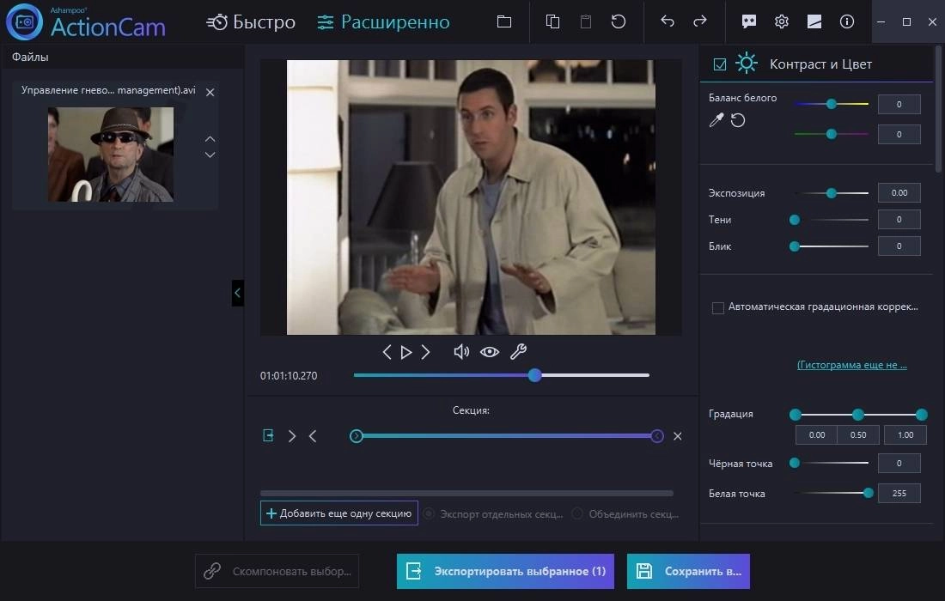Move file down with lower chevron

pos(210,155)
